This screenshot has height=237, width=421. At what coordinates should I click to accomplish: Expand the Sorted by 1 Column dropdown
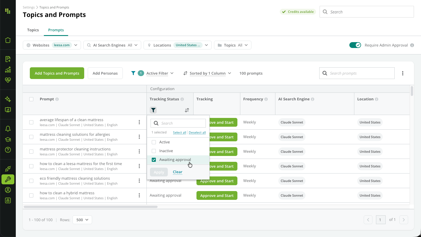tap(207, 73)
